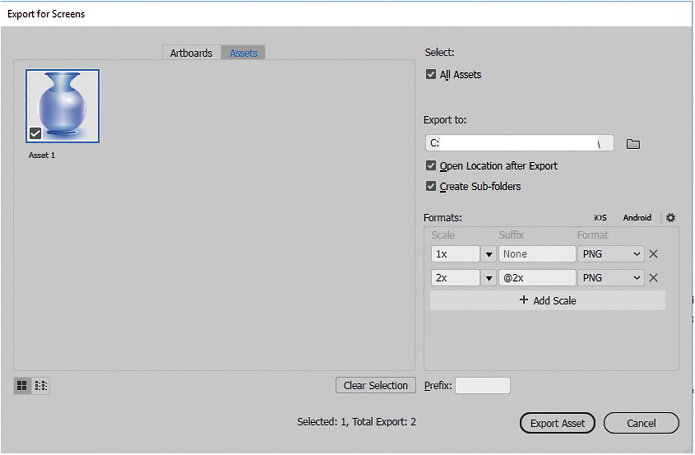695x455 pixels.
Task: Apply the Android format preset
Action: pos(637,218)
